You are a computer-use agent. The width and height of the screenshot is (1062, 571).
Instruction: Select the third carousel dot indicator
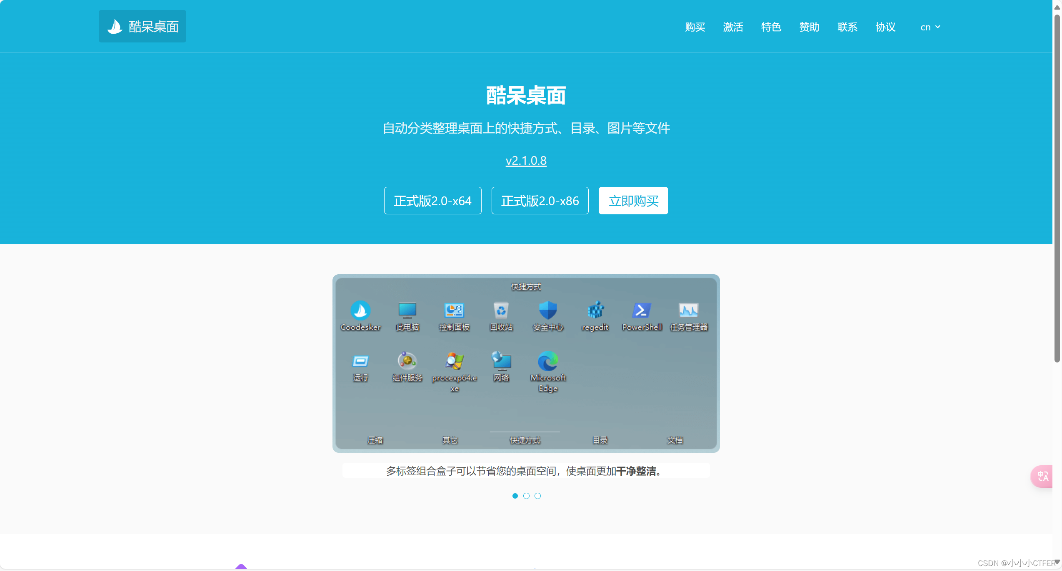coord(537,496)
